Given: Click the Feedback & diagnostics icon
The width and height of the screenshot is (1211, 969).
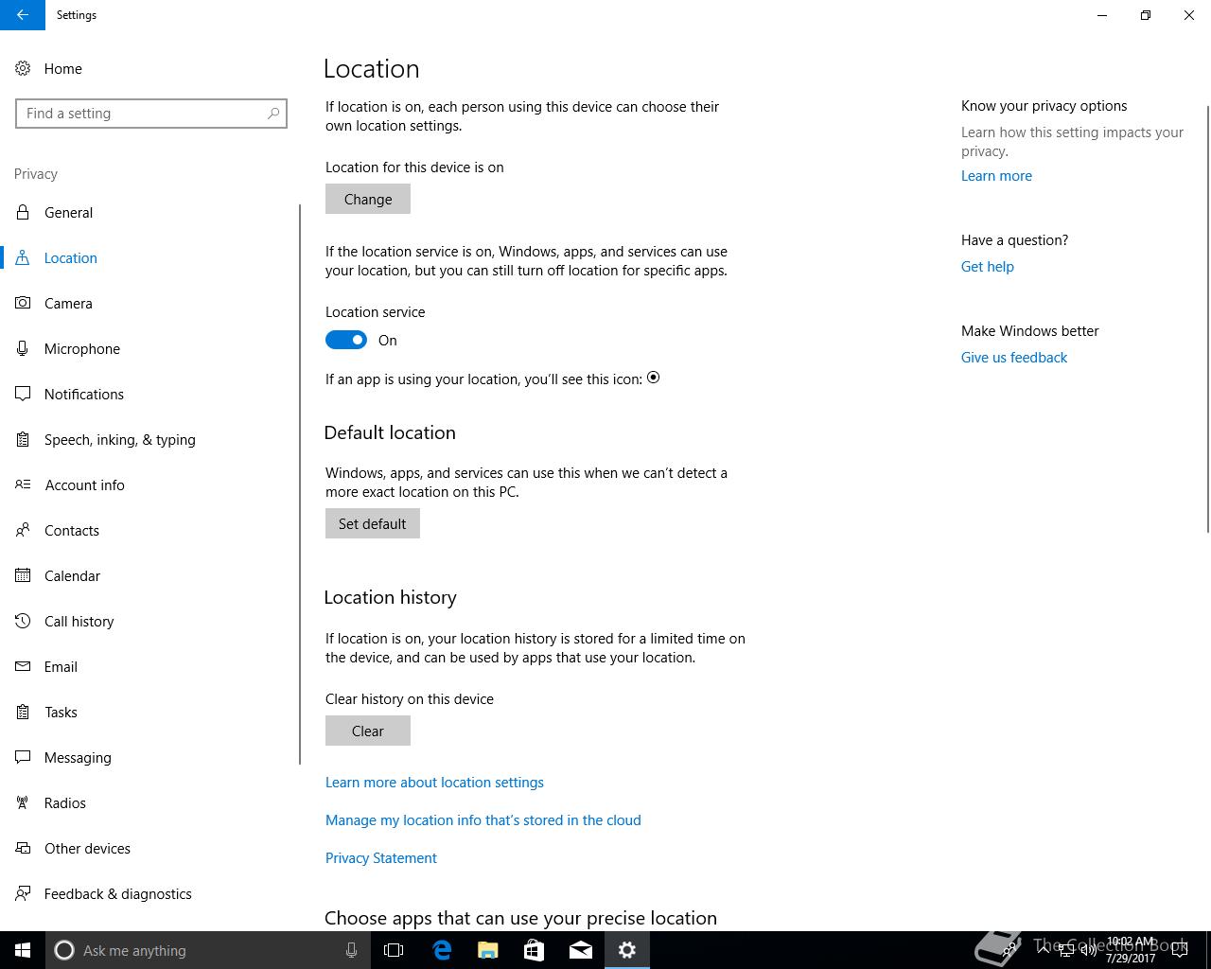Looking at the screenshot, I should pos(23,893).
